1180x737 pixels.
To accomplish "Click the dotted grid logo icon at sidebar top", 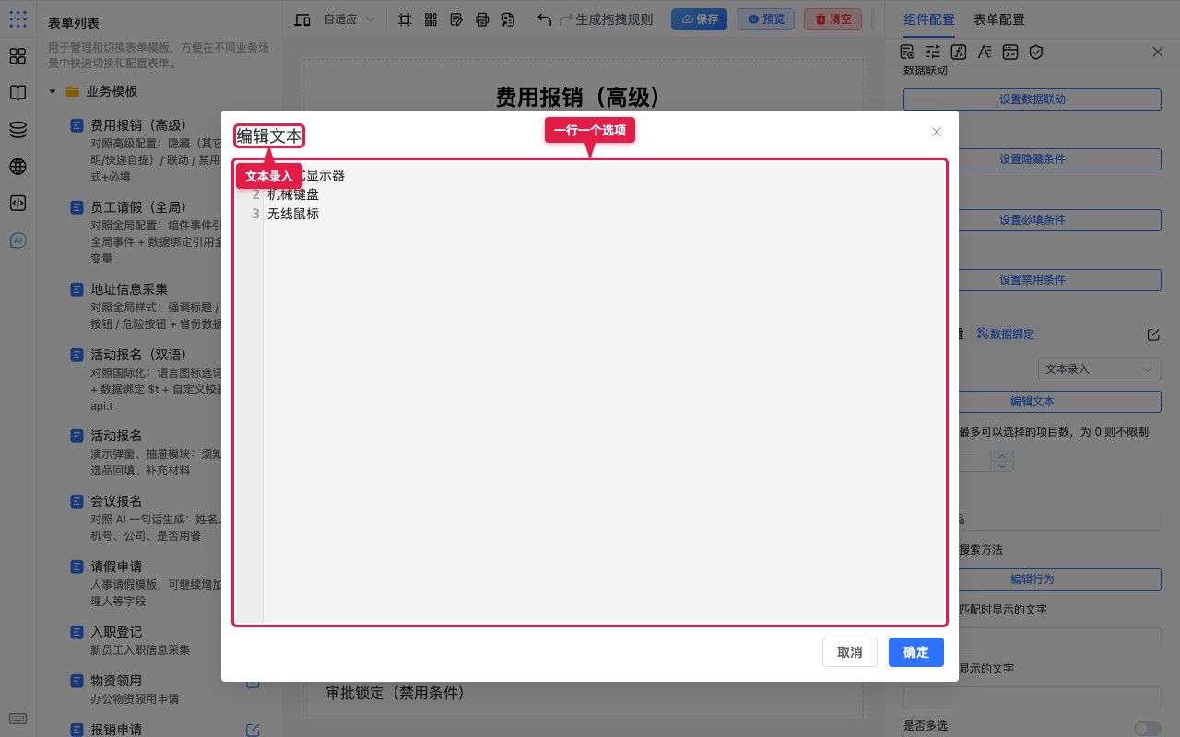I will click(x=18, y=18).
